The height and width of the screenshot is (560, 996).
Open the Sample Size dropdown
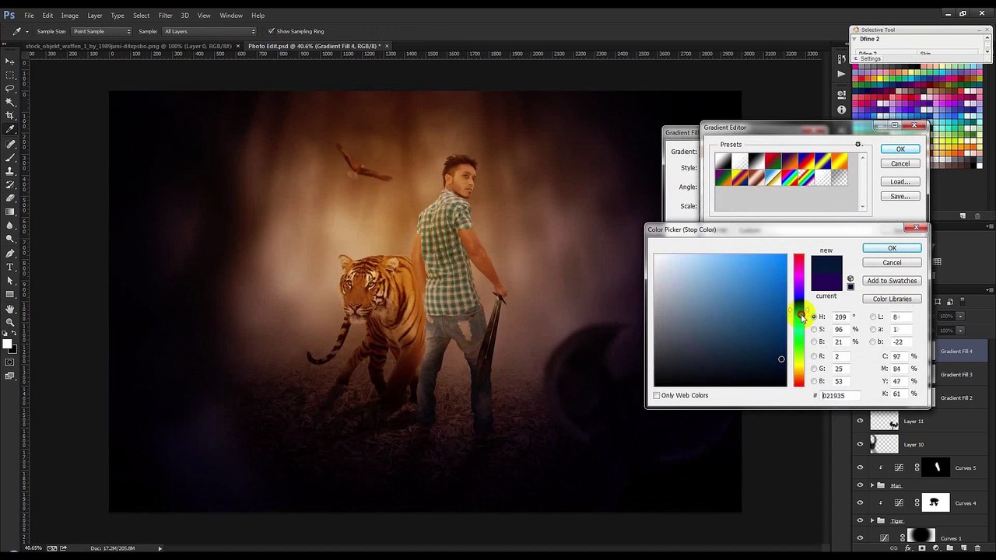click(x=101, y=31)
